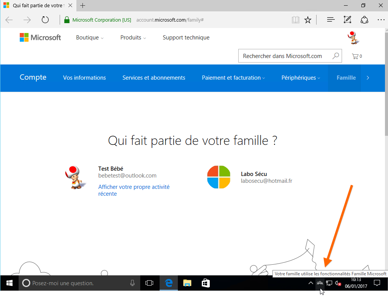Click the search magnifier icon
Image resolution: width=388 pixels, height=300 pixels.
(336, 56)
